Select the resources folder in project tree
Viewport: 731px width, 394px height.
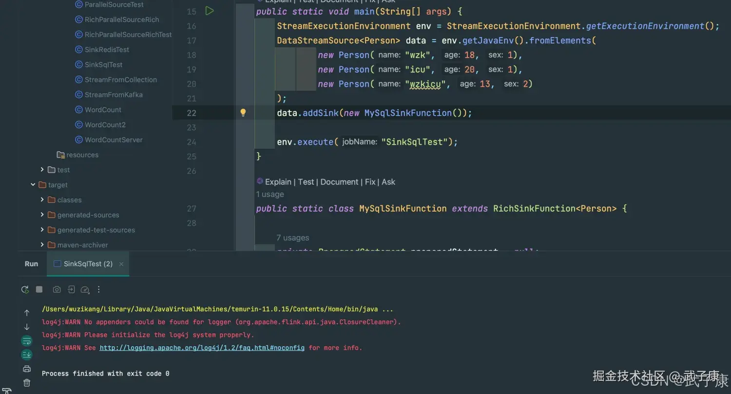(x=77, y=155)
